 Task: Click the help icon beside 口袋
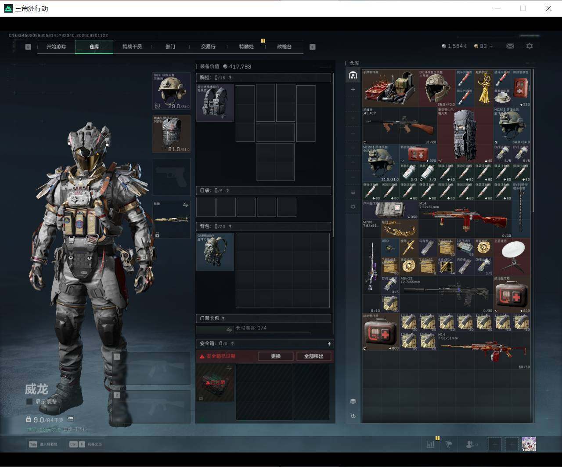click(227, 191)
